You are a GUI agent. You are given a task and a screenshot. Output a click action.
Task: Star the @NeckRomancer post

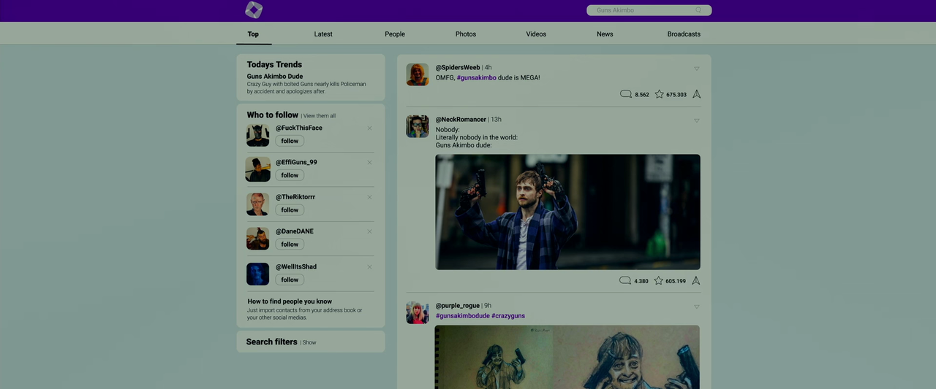pyautogui.click(x=658, y=280)
